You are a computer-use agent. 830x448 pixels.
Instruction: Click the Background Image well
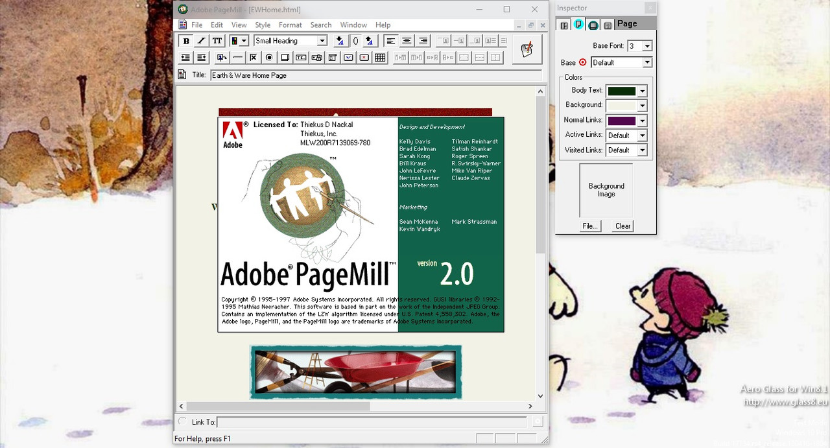point(606,190)
